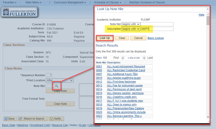
Task: Click the Save button with disk icon
Action: coord(9,119)
